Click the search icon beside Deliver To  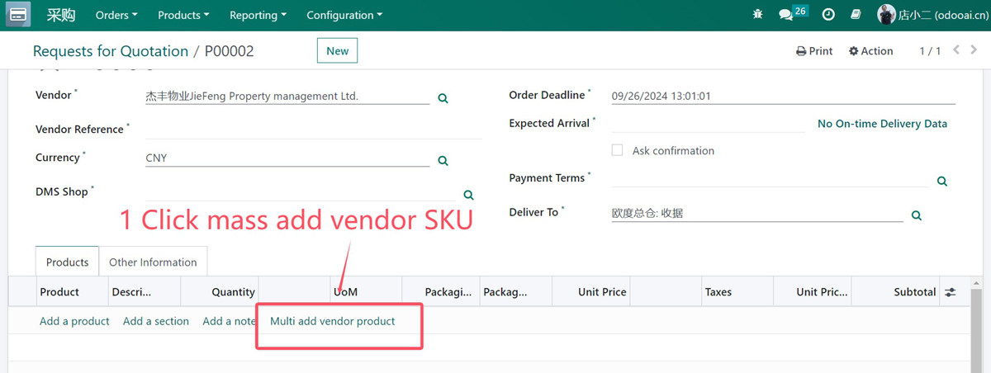pyautogui.click(x=916, y=215)
